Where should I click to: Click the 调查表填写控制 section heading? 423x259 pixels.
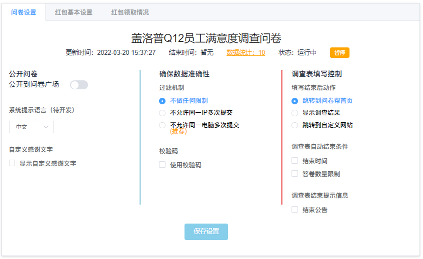click(316, 74)
